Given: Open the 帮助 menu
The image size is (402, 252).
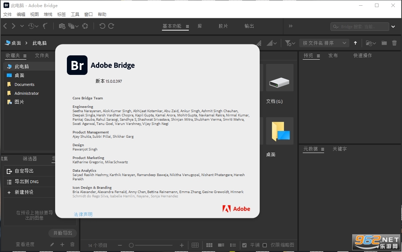Looking at the screenshot, I should pyautogui.click(x=102, y=14).
